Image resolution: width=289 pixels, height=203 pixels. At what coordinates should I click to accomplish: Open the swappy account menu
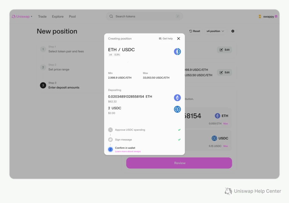point(268,17)
